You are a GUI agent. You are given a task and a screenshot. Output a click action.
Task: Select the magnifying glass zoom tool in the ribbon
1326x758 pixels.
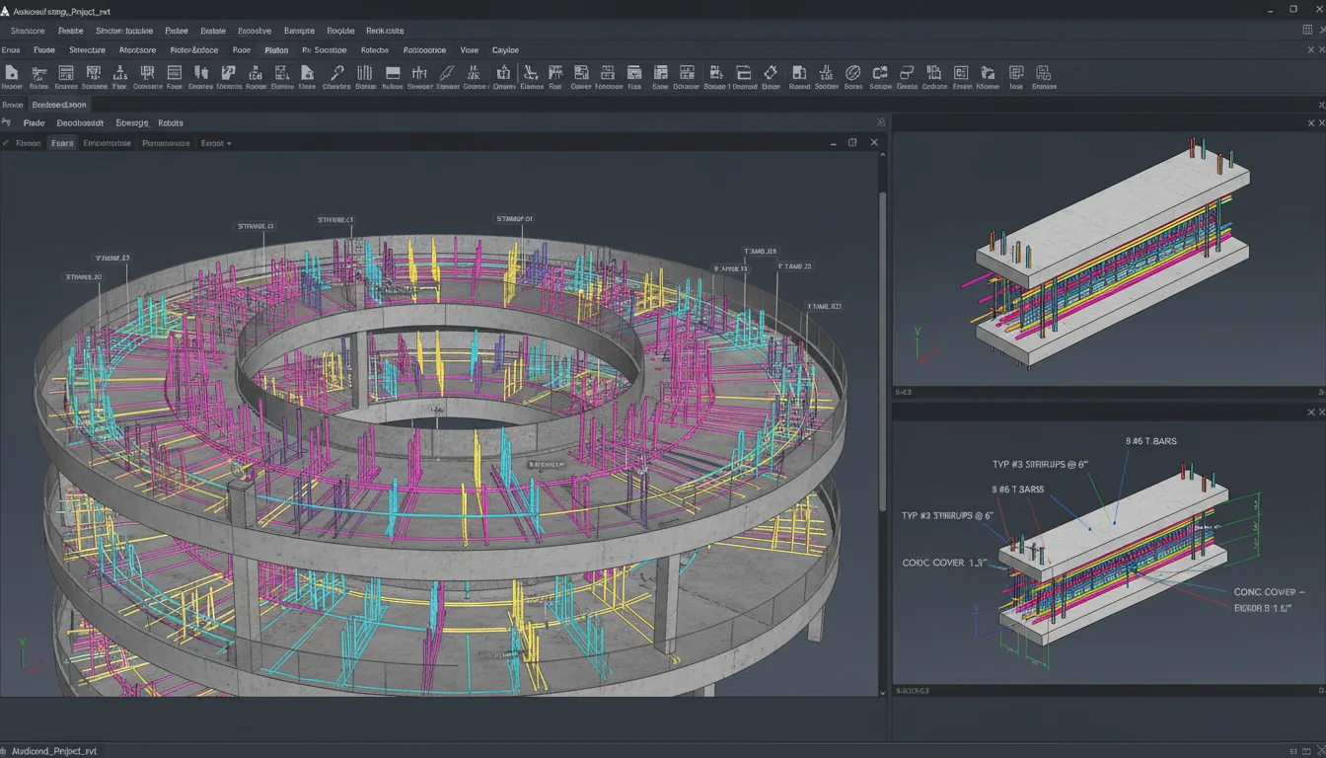(336, 74)
